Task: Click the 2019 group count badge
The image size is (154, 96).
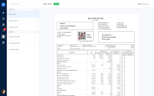Action: pos(36,9)
